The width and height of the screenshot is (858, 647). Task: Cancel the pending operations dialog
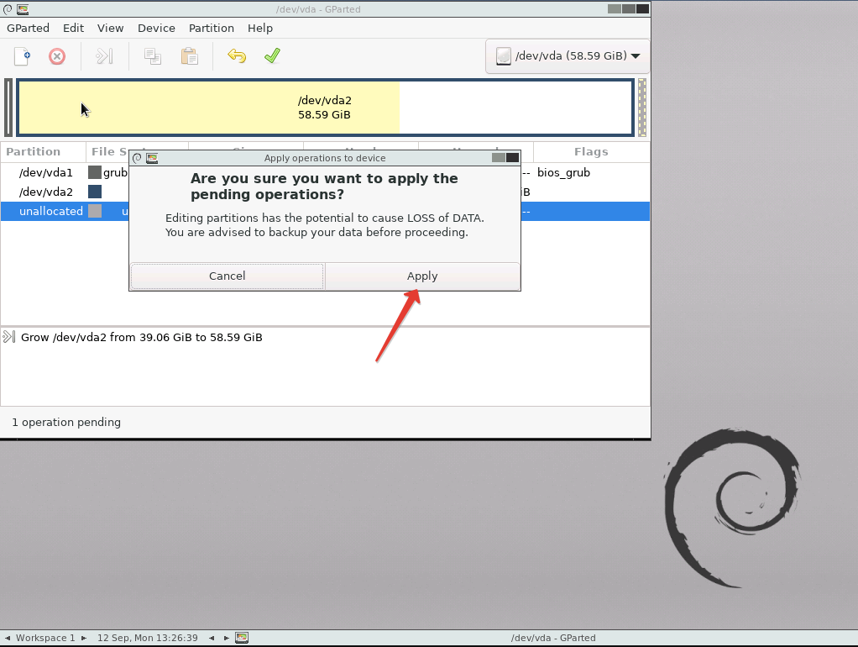(x=226, y=276)
